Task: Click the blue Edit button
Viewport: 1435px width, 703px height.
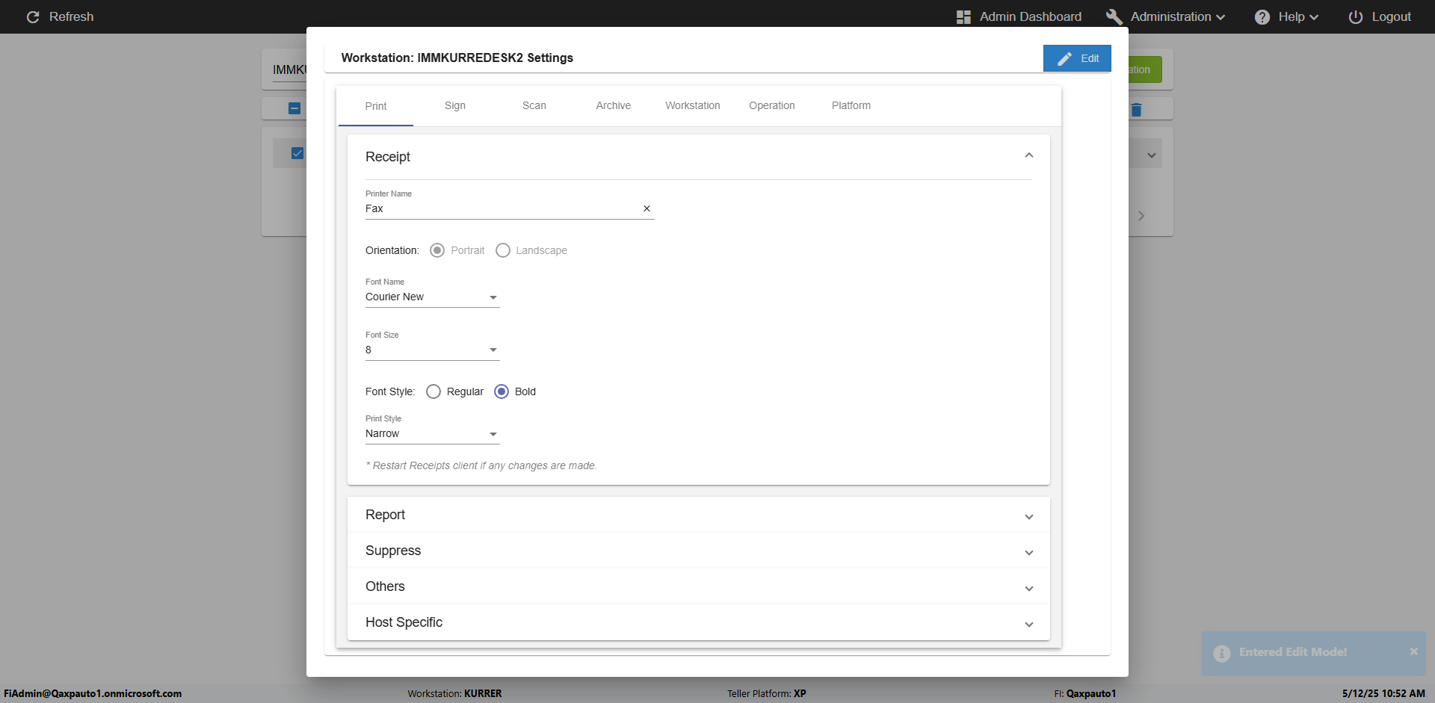Action: (x=1077, y=58)
